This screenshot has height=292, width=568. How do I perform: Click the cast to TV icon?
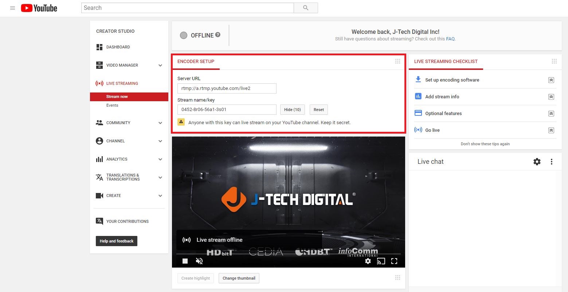tap(381, 261)
